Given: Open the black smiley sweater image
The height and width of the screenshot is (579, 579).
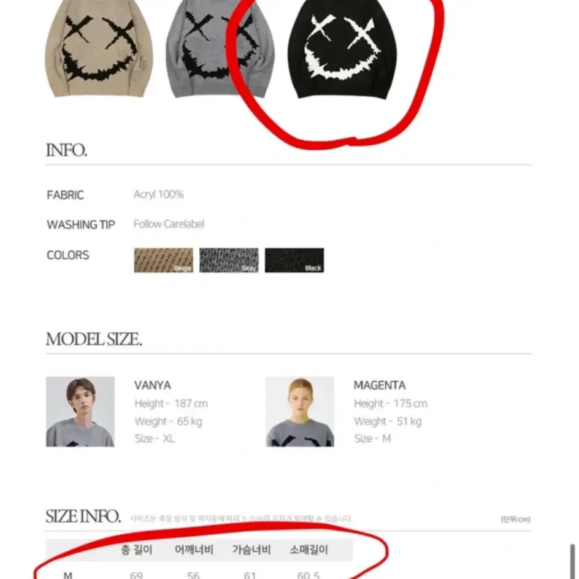Looking at the screenshot, I should (x=342, y=50).
